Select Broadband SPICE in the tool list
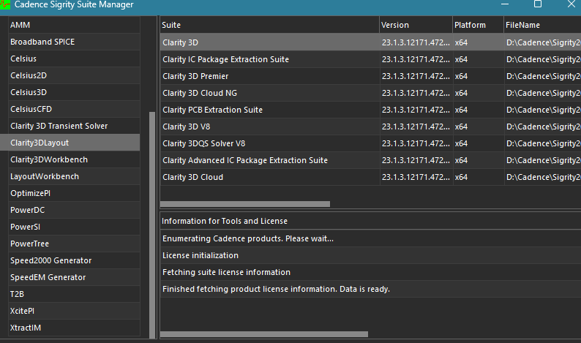 [x=74, y=42]
